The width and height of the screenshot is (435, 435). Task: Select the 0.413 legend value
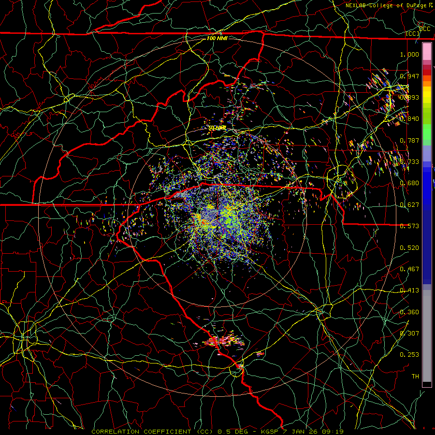coord(409,290)
